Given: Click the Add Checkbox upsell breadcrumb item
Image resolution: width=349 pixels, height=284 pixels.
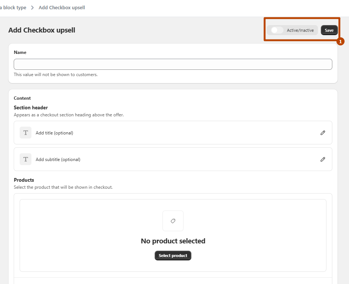Looking at the screenshot, I should (62, 8).
